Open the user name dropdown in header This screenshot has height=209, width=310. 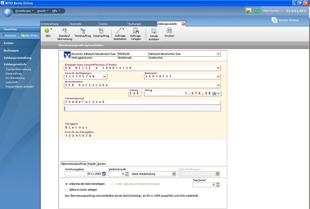[x=272, y=11]
